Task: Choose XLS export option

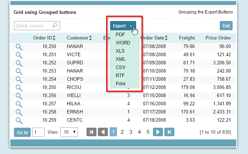Action: [x=120, y=51]
